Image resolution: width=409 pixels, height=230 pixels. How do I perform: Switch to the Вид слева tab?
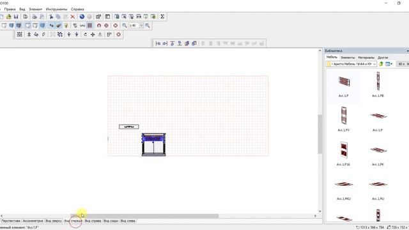point(128,221)
